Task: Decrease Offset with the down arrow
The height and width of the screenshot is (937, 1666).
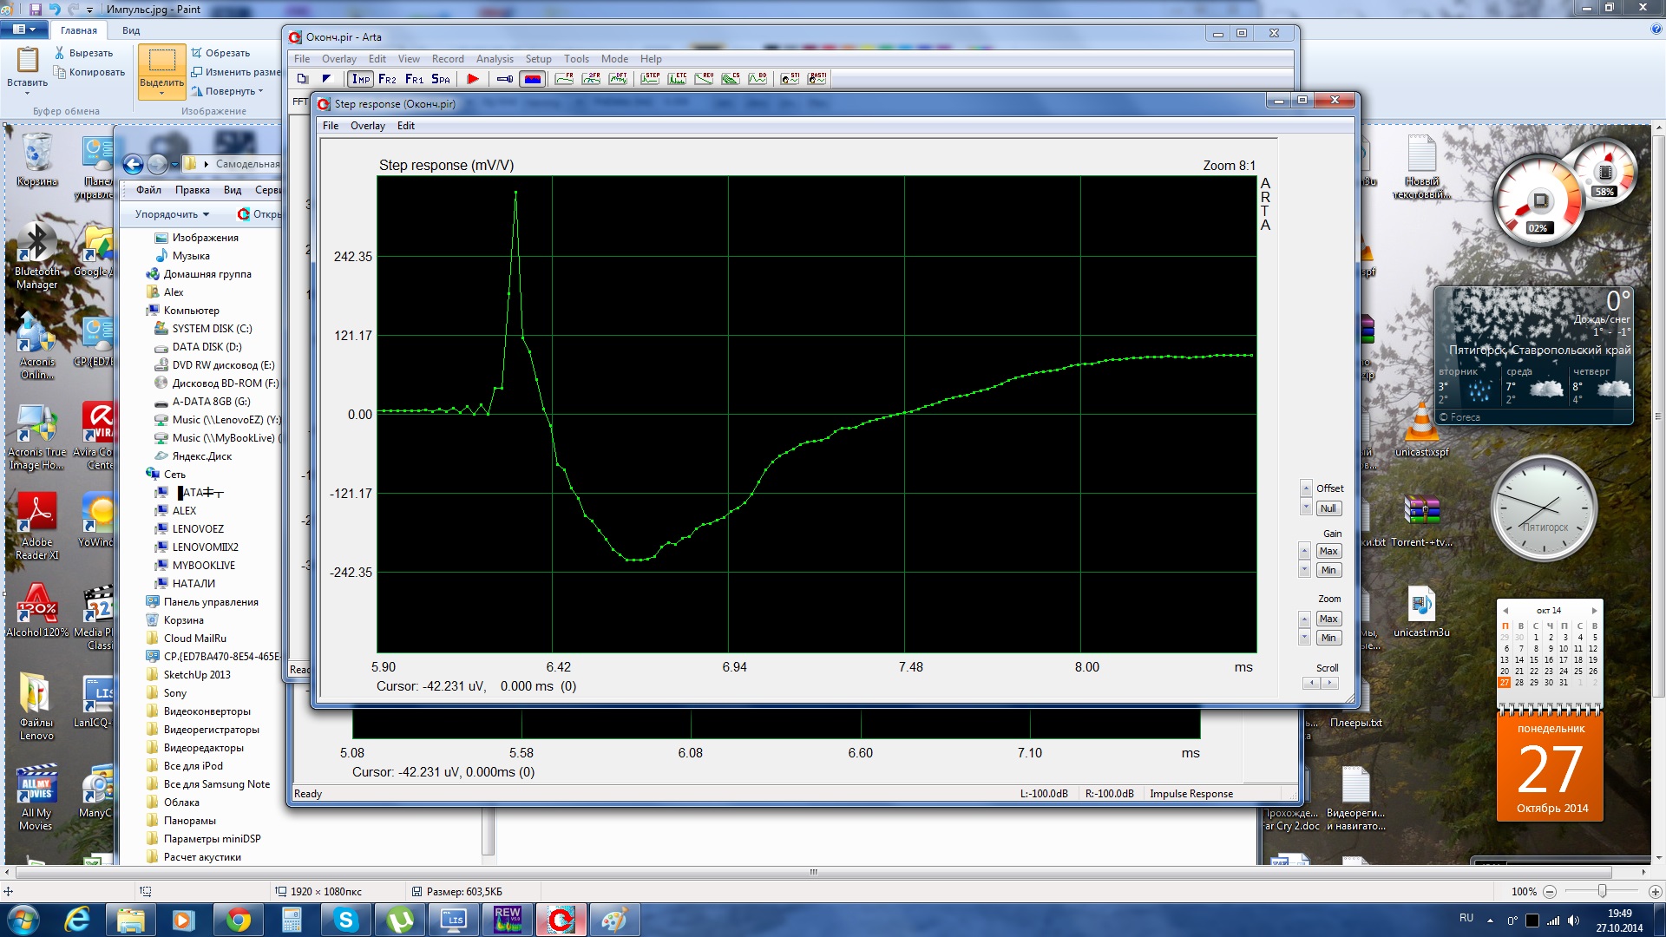Action: point(1306,508)
